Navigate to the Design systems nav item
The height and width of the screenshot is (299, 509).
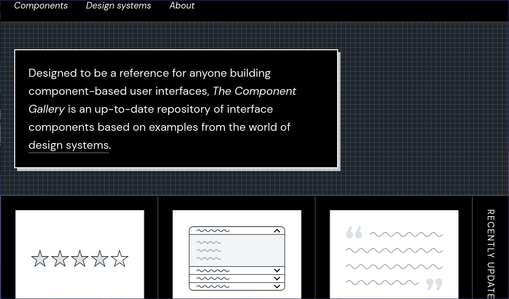[118, 6]
